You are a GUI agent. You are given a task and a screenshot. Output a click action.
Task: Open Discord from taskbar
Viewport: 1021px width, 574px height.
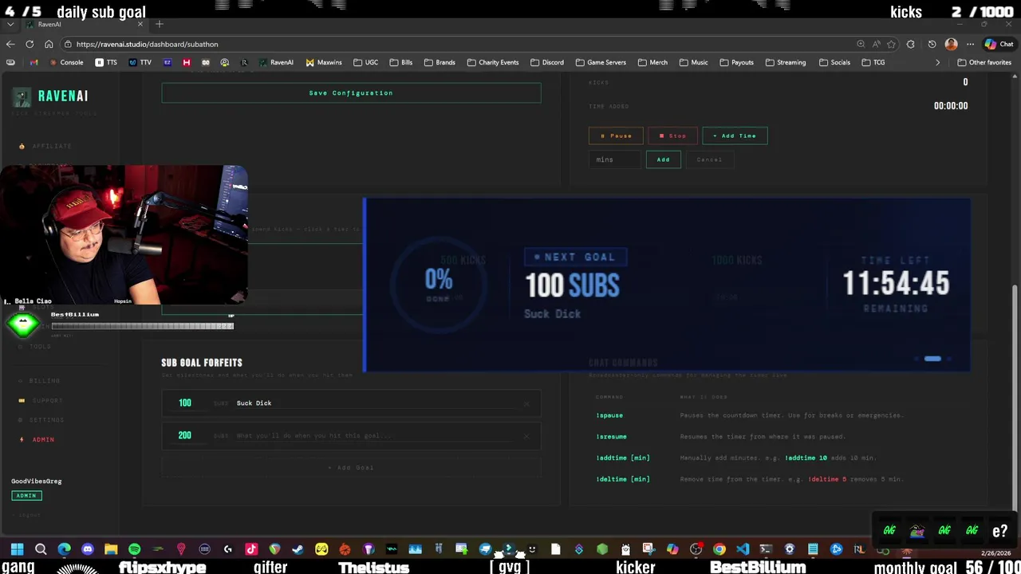pyautogui.click(x=88, y=548)
